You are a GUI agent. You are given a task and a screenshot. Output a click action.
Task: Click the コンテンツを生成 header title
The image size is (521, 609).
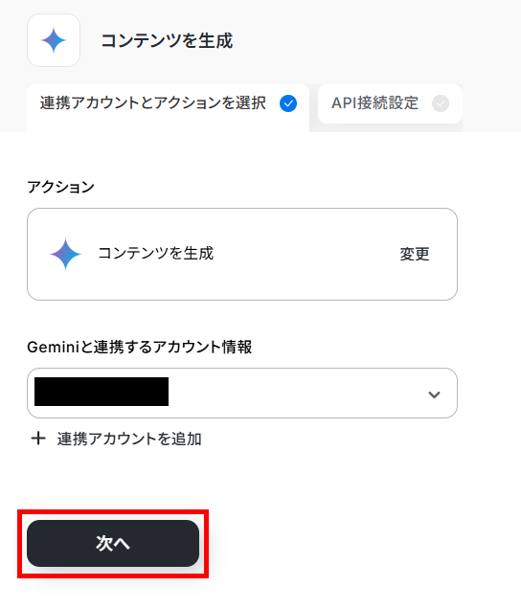point(167,41)
